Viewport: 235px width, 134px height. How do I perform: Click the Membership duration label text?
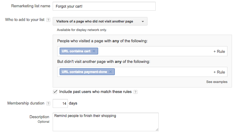click(26, 103)
